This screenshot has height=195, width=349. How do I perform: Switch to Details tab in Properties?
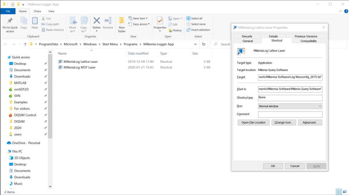[x=273, y=36]
